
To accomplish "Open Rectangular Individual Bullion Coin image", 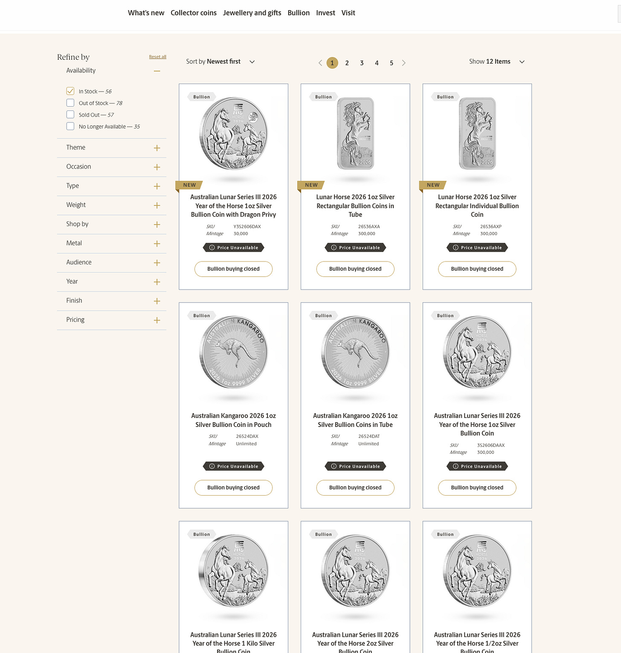I will pos(477,134).
